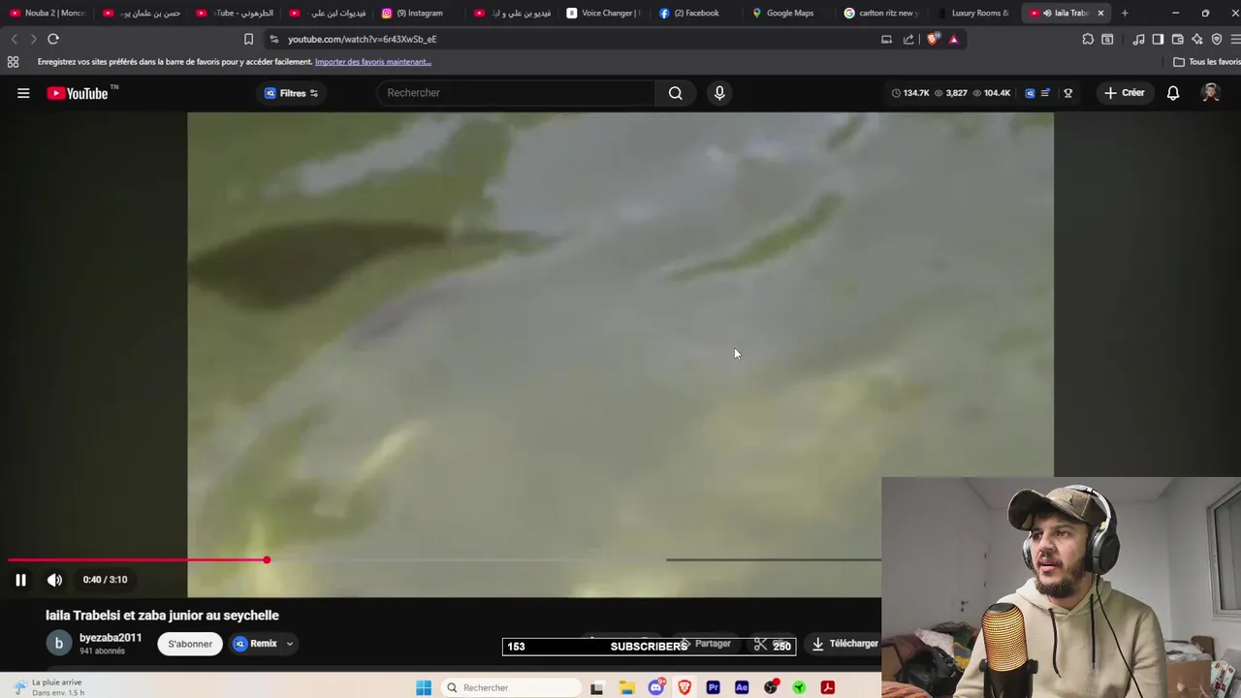The image size is (1241, 698).
Task: Open the Filtres extension button
Action: tap(292, 93)
